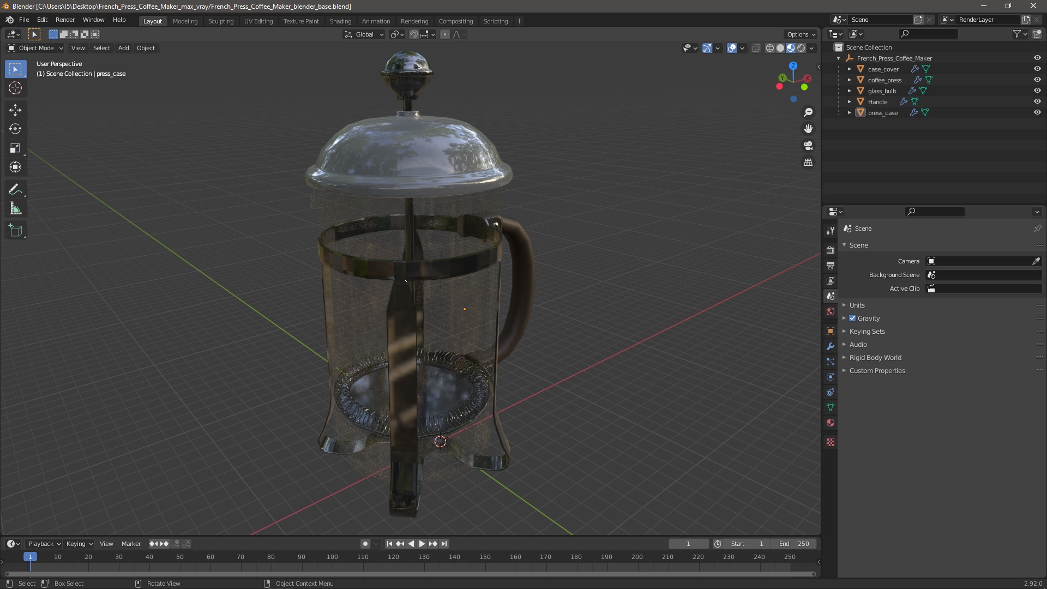Open the Render menu
Viewport: 1047px width, 589px height.
pos(65,20)
